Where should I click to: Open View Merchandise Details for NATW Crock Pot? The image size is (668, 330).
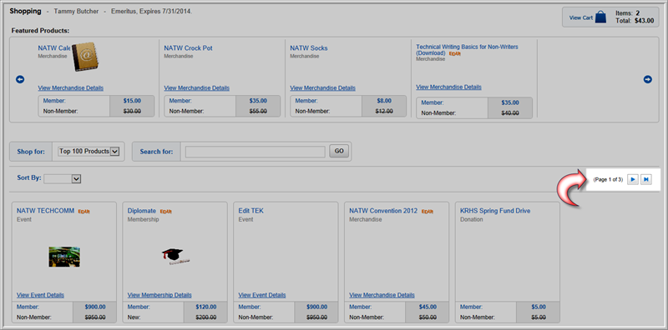pos(196,88)
